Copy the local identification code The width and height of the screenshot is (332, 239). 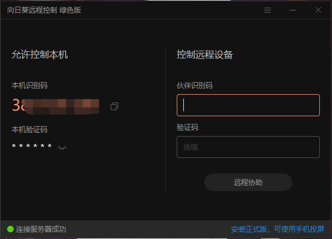(x=115, y=106)
